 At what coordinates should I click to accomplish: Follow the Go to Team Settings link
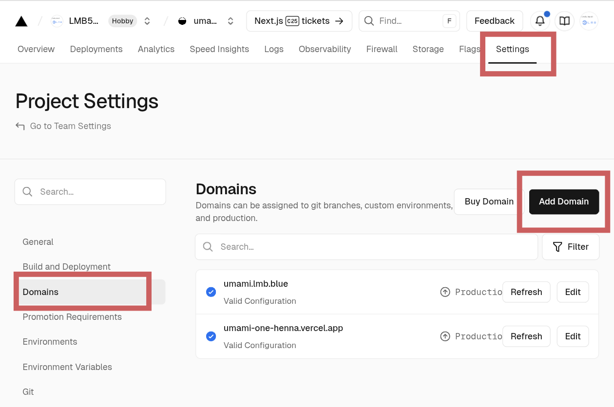tap(70, 126)
